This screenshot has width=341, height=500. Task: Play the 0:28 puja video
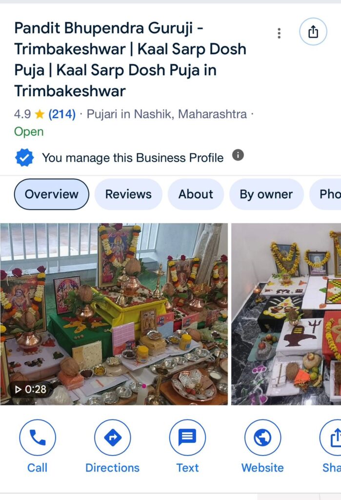point(114,314)
